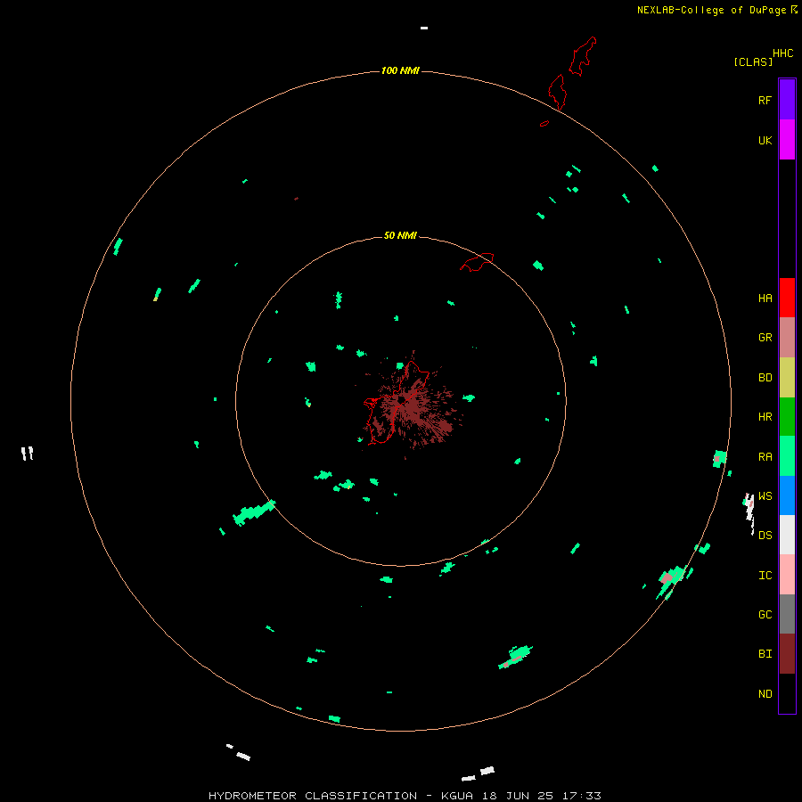The height and width of the screenshot is (802, 802).
Task: Select the BI brown legend swatch
Action: pyautogui.click(x=787, y=654)
